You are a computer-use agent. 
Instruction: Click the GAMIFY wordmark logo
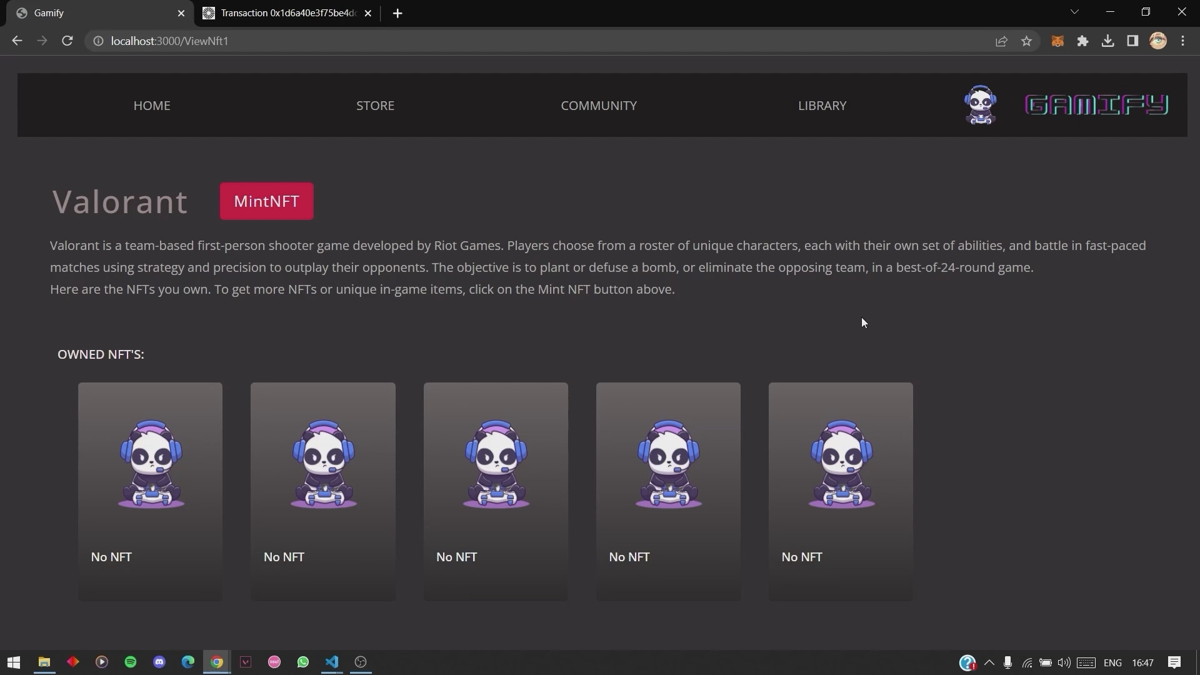pos(1096,105)
